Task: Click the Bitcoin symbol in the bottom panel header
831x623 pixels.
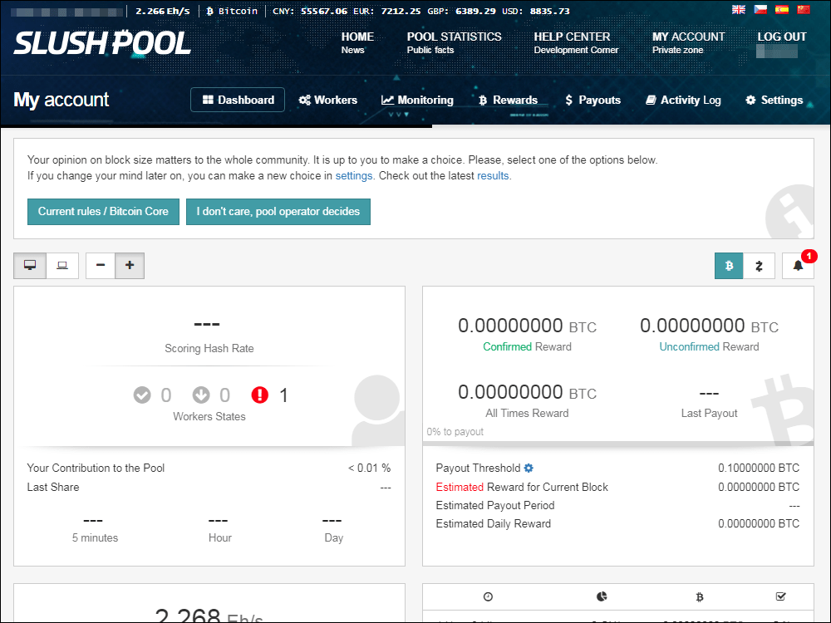Action: coord(700,596)
